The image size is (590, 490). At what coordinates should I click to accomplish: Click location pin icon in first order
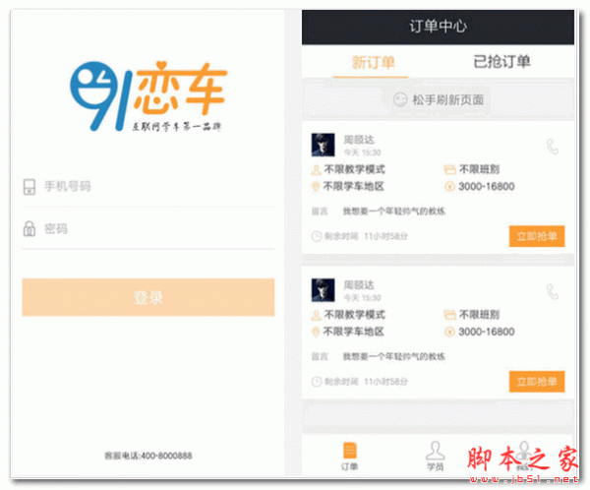click(316, 187)
